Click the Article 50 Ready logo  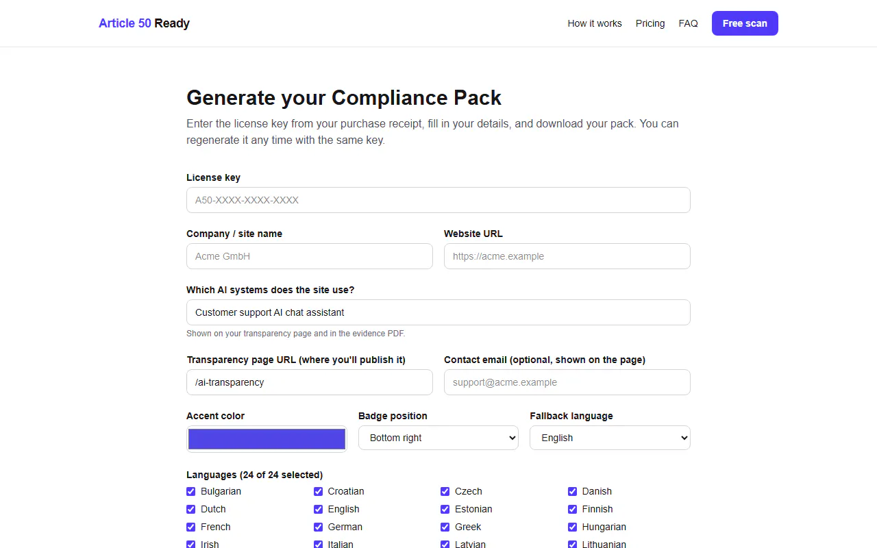point(144,23)
